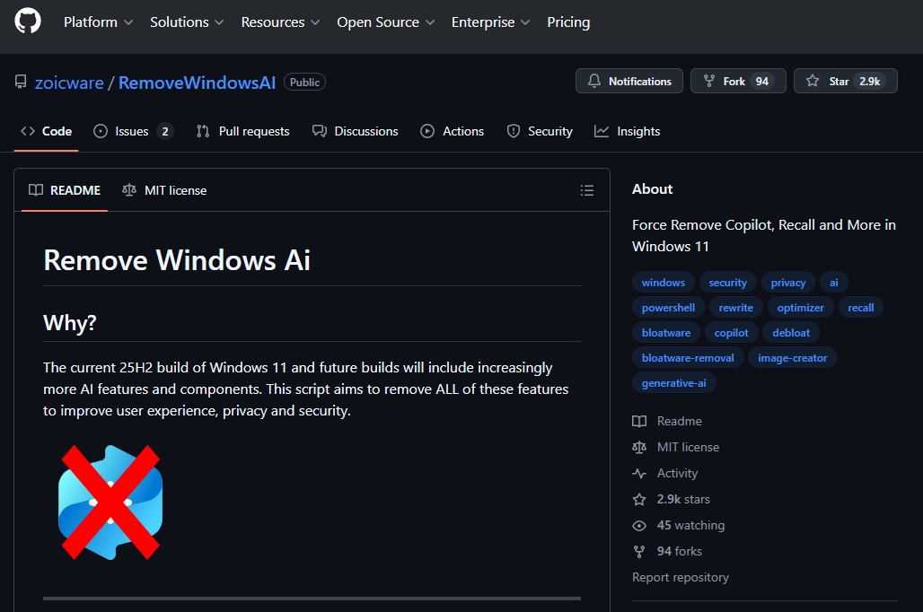Open the Enterprise dropdown

489,22
